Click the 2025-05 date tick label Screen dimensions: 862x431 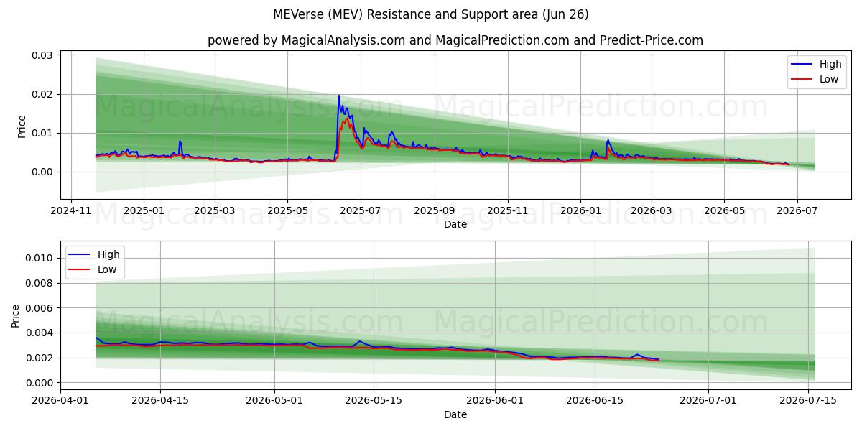coord(287,210)
